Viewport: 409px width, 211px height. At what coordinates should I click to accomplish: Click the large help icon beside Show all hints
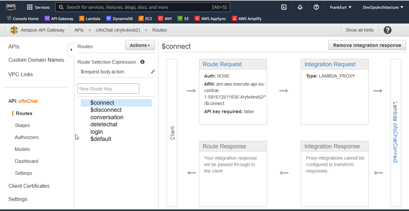388,30
